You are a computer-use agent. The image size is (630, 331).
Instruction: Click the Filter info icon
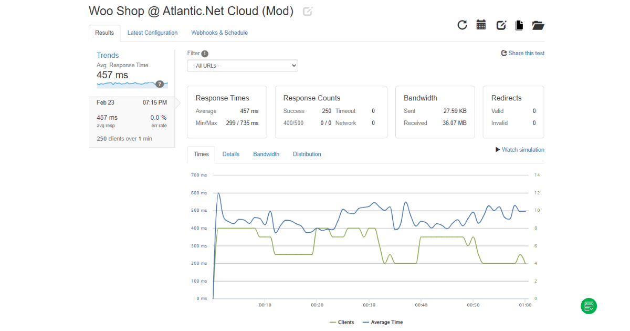205,54
